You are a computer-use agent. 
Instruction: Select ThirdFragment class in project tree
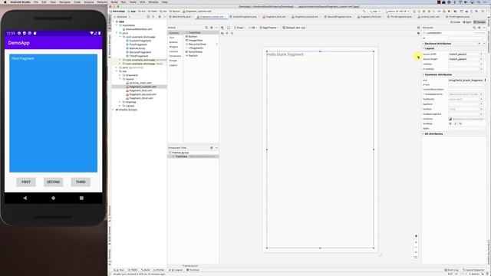coord(139,56)
